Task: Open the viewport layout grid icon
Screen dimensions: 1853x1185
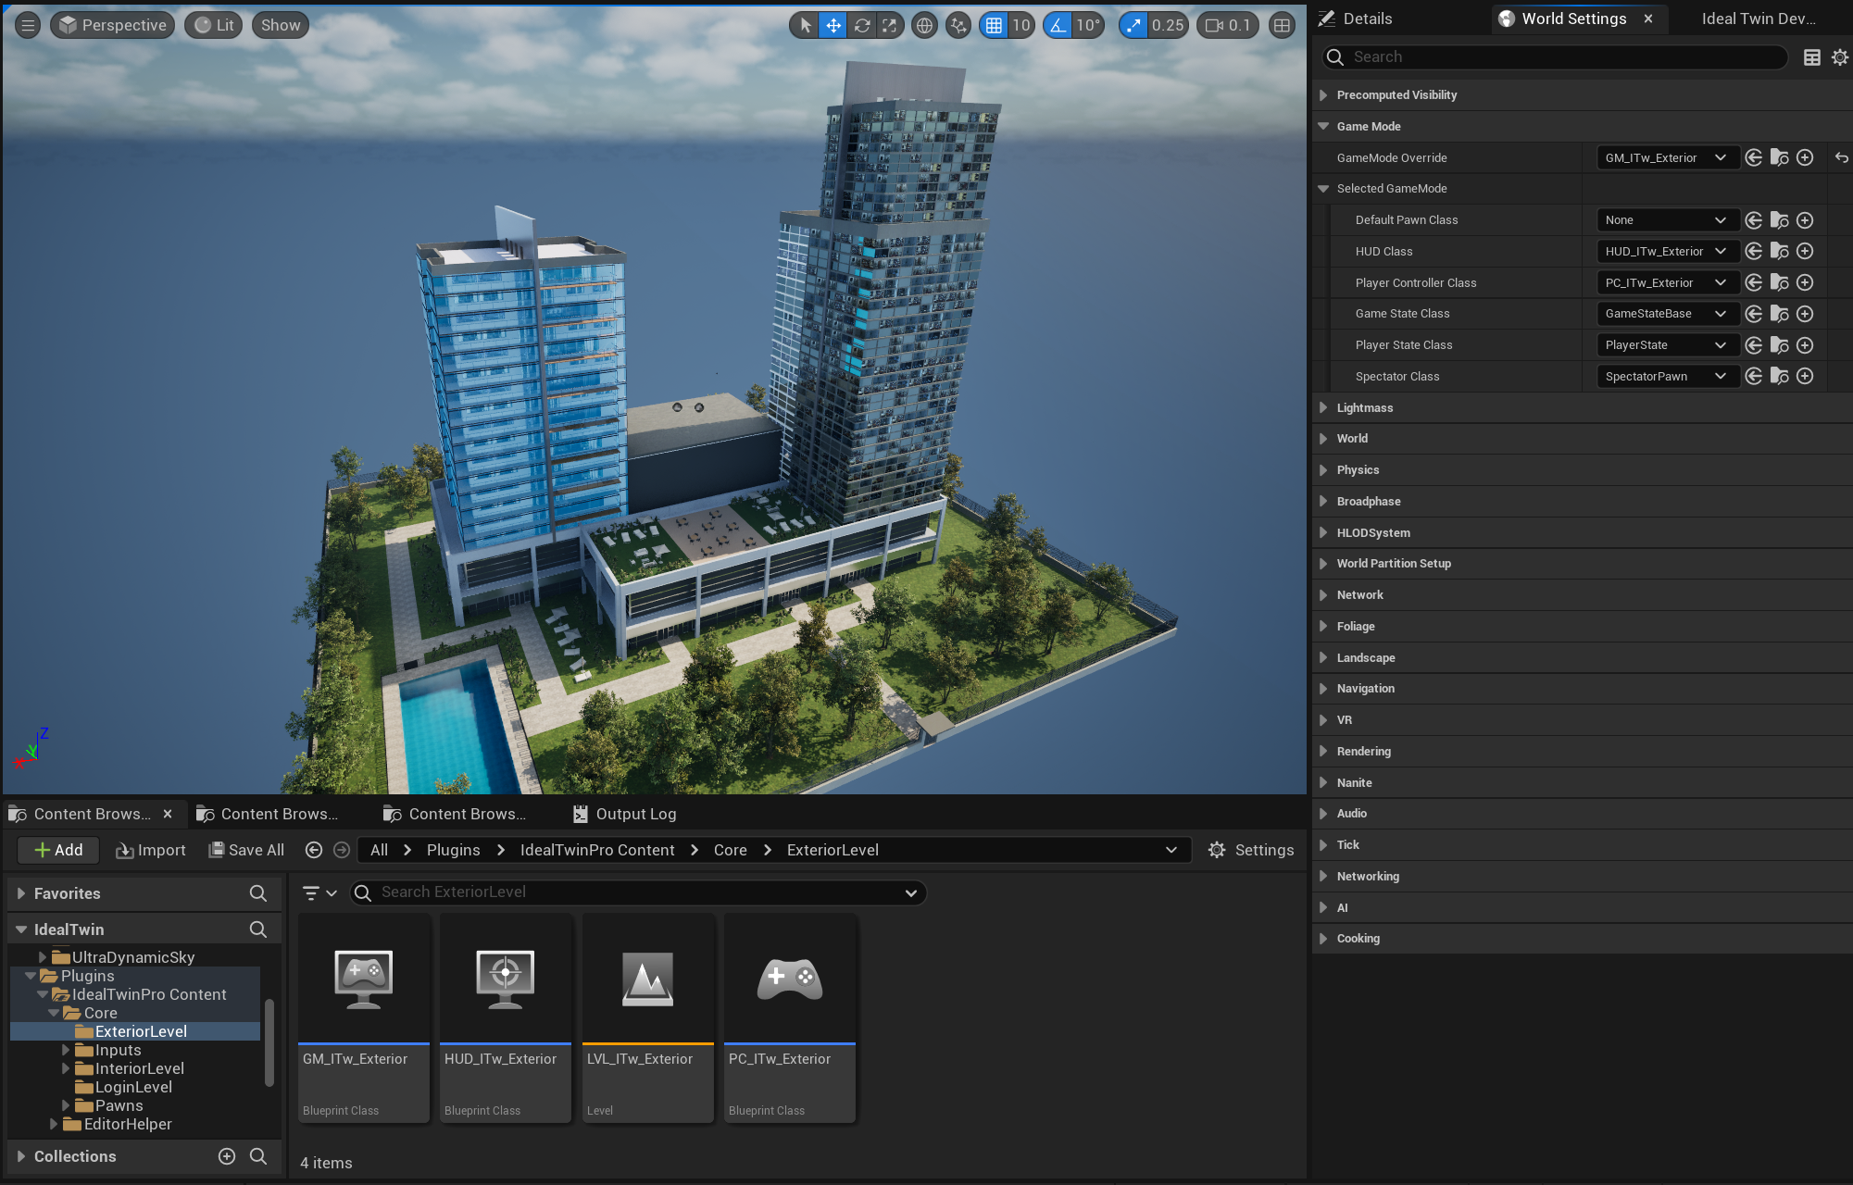Action: pos(1282,25)
